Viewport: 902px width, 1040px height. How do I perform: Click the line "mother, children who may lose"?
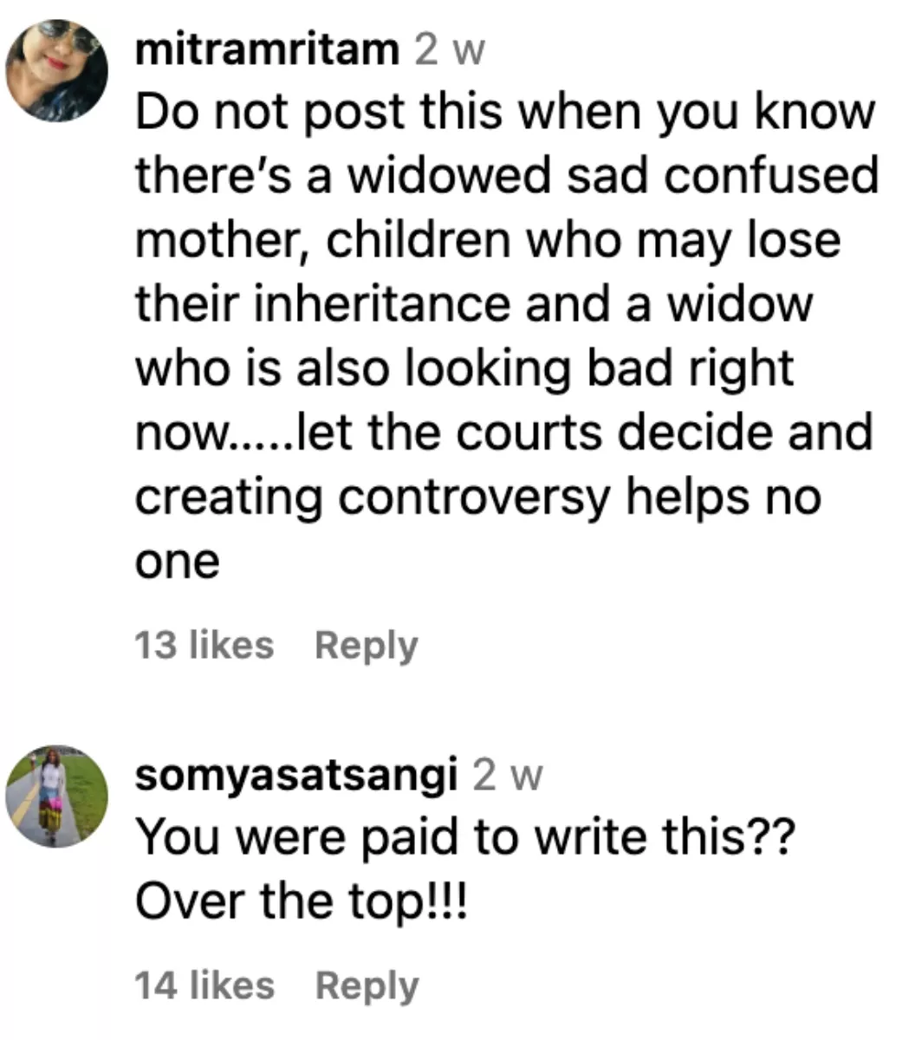tap(488, 240)
